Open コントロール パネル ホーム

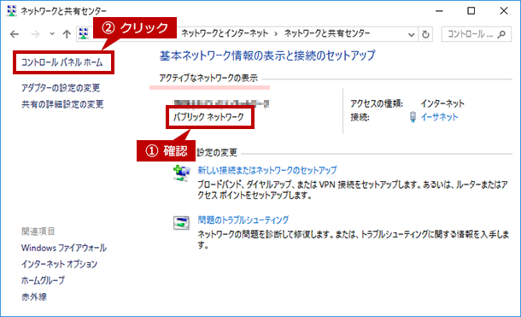pyautogui.click(x=62, y=62)
